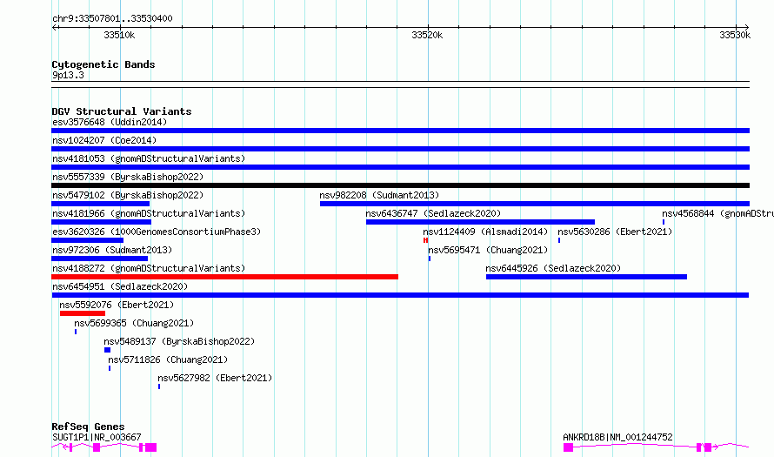Select the largest SUGT1P1 exon block

coord(151,447)
